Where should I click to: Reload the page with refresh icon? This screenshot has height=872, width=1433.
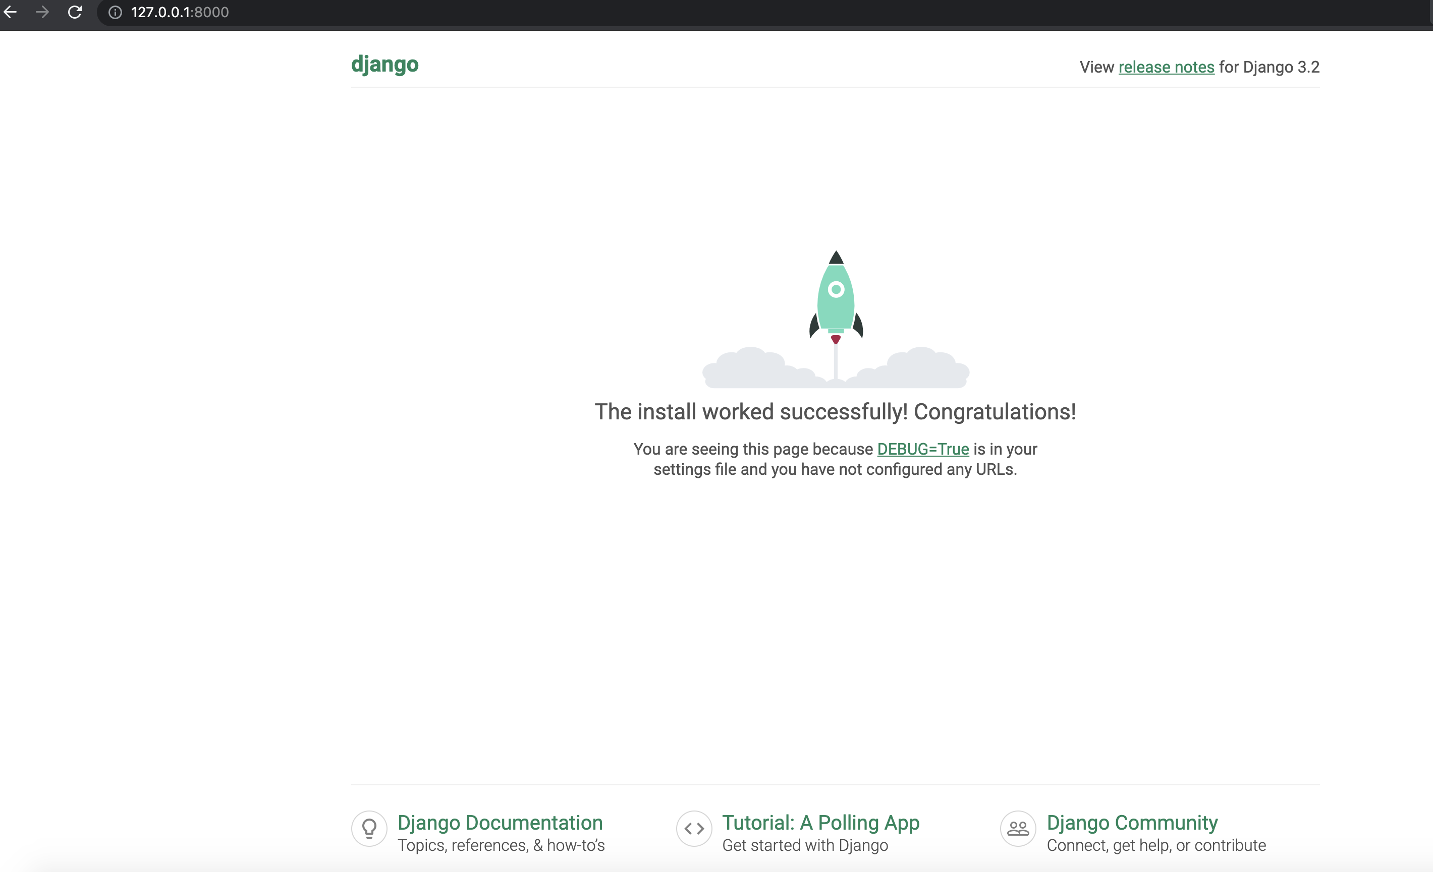pos(75,12)
